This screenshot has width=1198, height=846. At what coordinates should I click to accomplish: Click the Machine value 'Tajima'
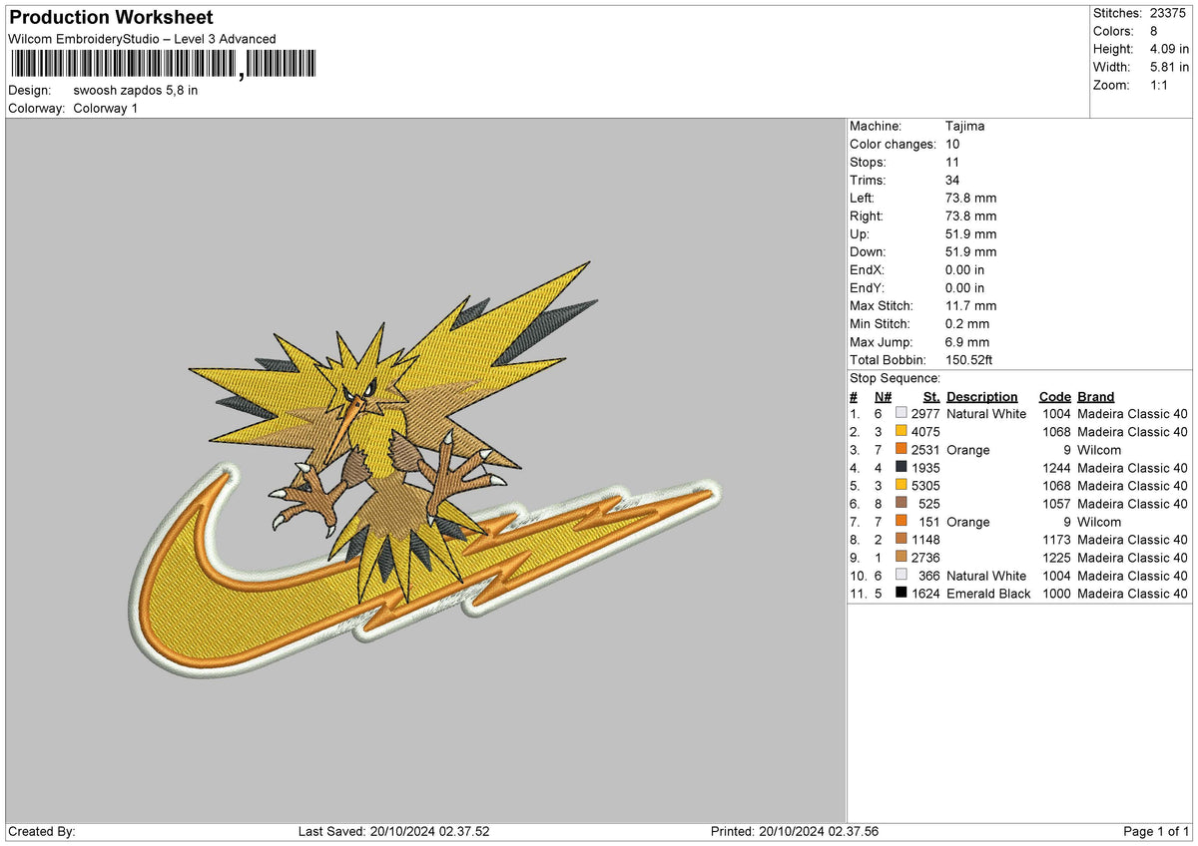[966, 126]
